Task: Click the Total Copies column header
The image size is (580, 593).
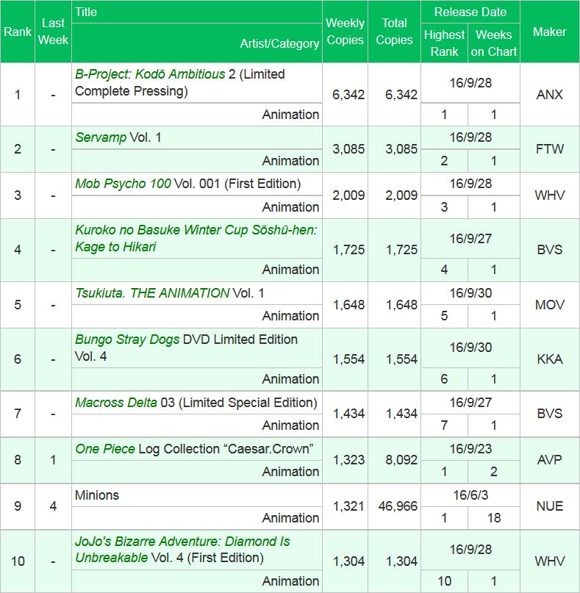Action: coord(394,32)
